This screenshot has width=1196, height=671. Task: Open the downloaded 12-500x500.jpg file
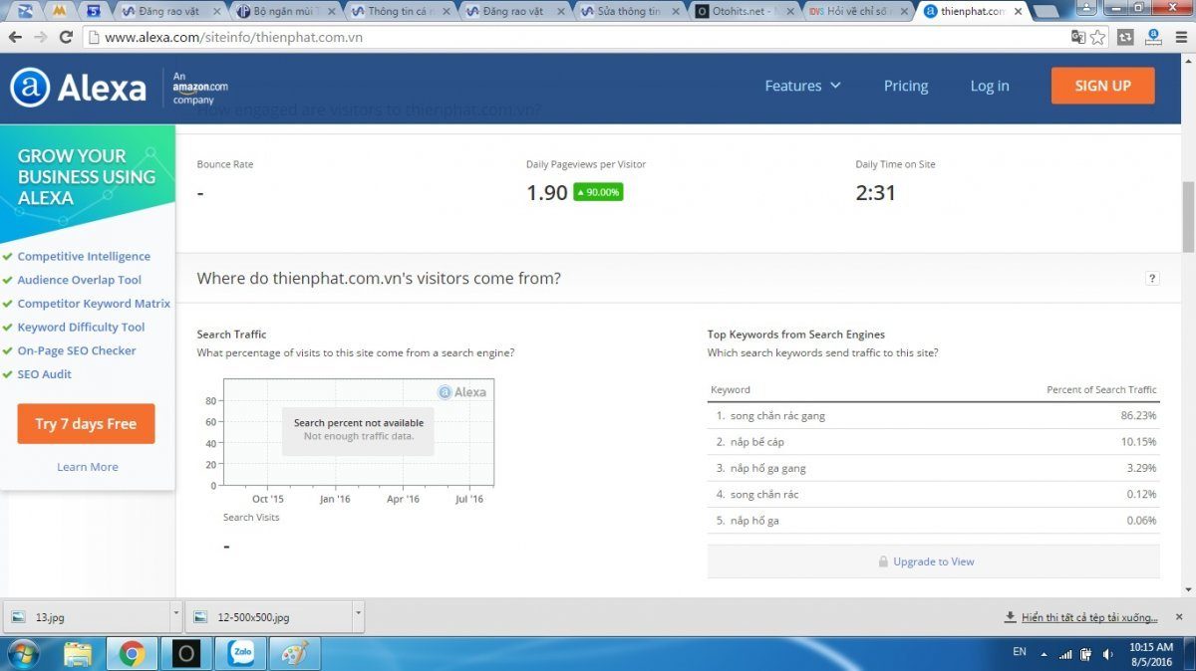pos(268,617)
